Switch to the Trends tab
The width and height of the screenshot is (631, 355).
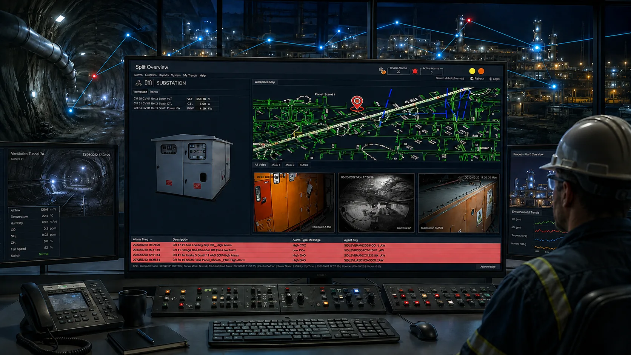pyautogui.click(x=154, y=92)
